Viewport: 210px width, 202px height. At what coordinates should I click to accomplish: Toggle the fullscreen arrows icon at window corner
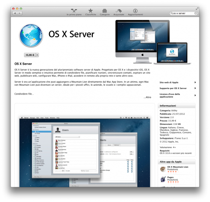pyautogui.click(x=197, y=9)
